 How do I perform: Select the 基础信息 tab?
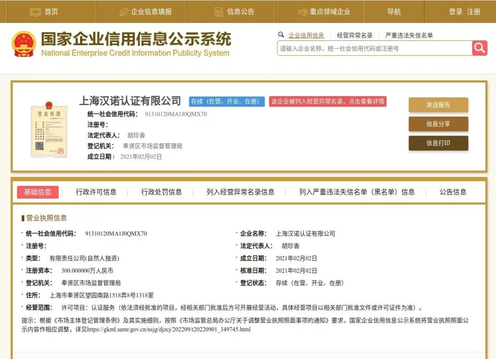click(x=38, y=192)
